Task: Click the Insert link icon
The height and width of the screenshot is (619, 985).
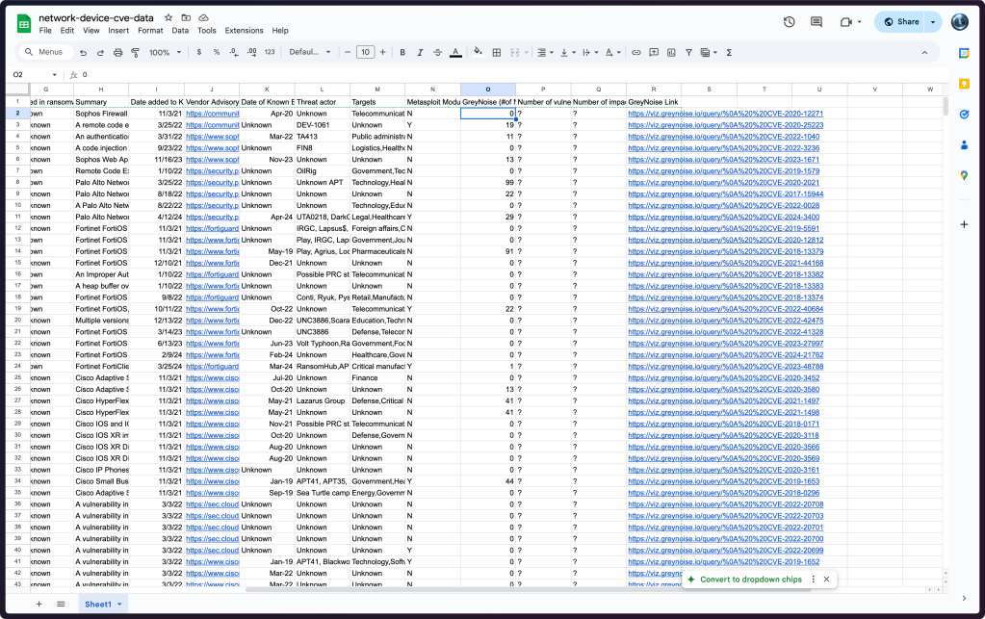Action: point(636,52)
